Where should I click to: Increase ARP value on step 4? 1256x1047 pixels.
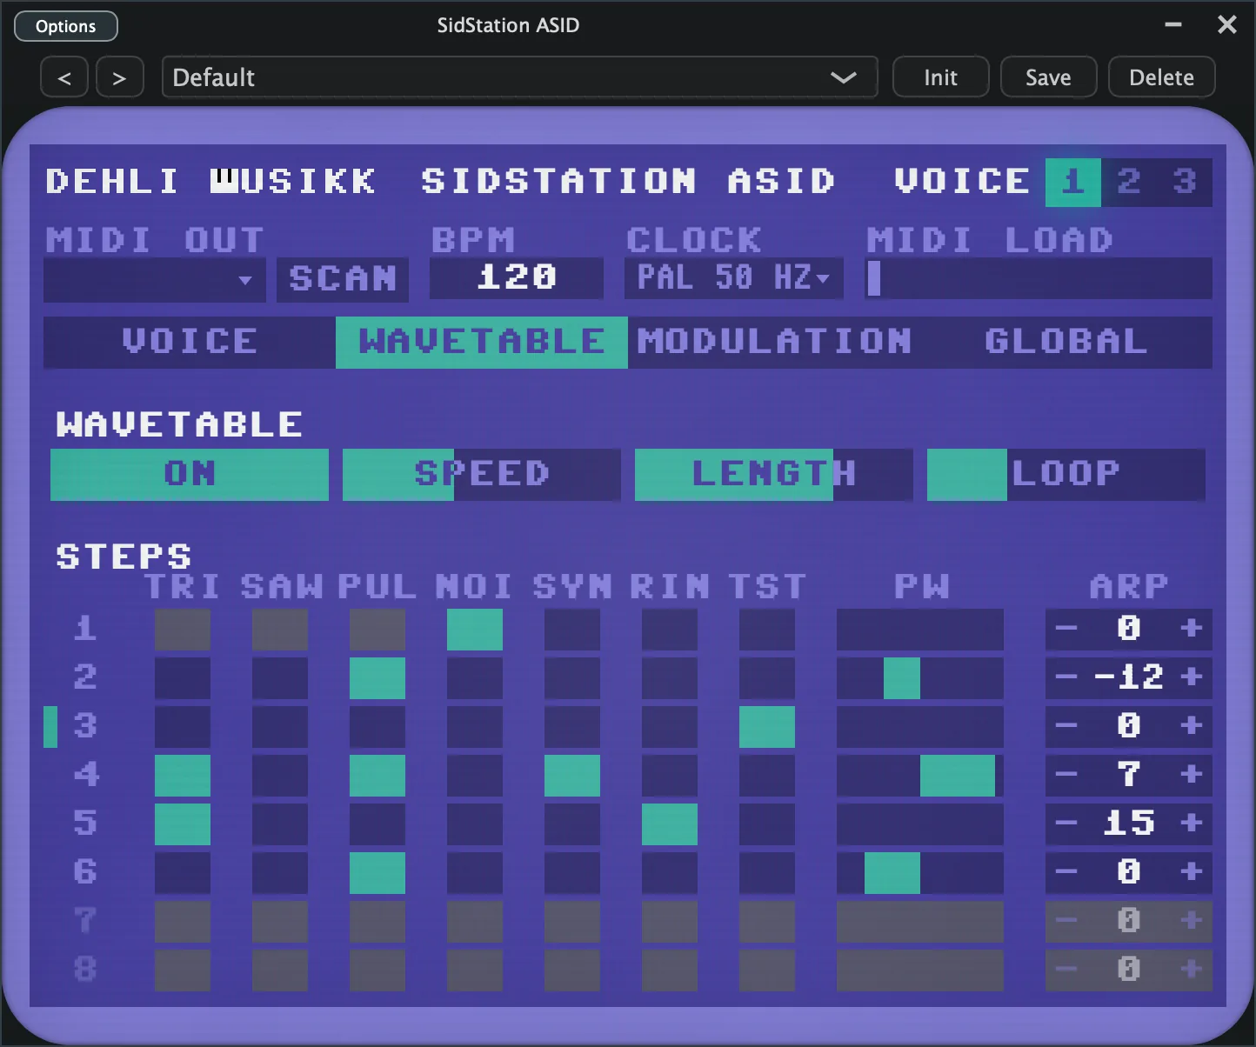(x=1192, y=775)
